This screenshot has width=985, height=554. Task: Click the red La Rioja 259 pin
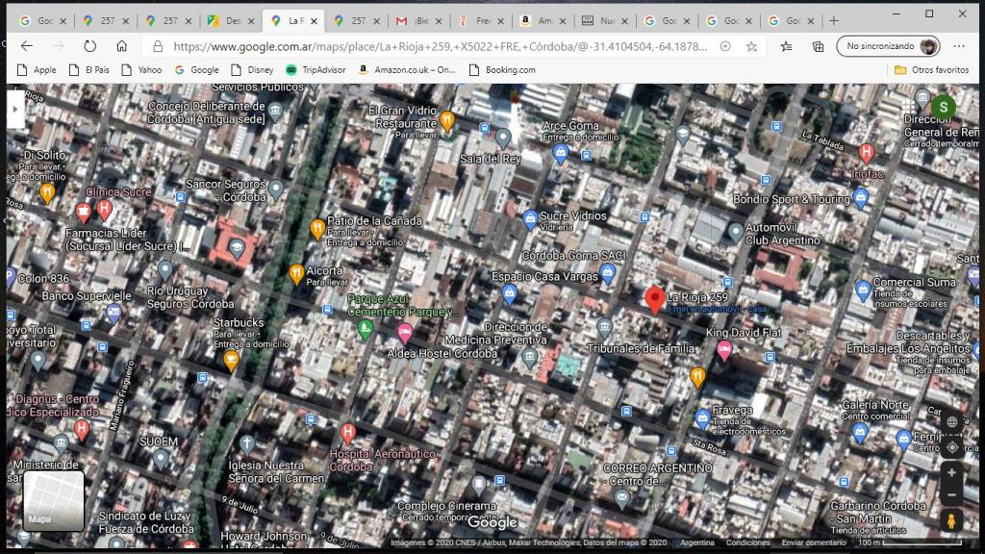(654, 299)
